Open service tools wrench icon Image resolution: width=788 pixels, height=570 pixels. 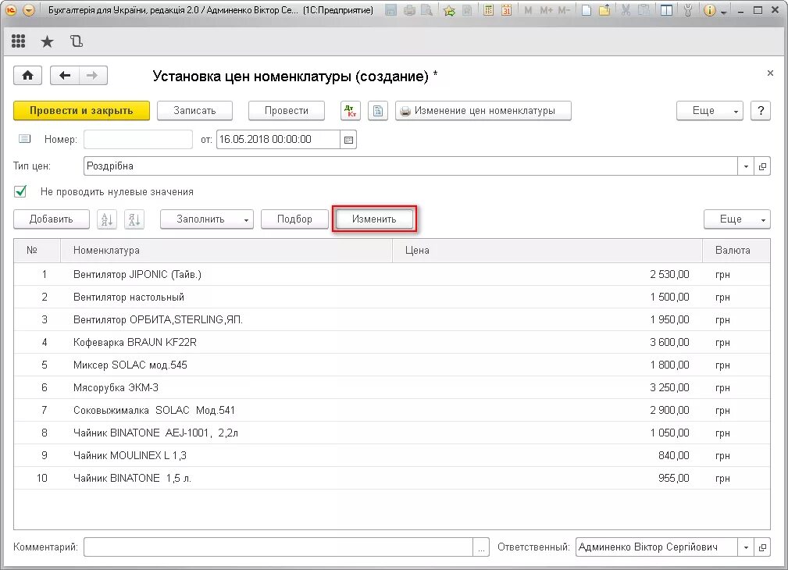click(688, 10)
